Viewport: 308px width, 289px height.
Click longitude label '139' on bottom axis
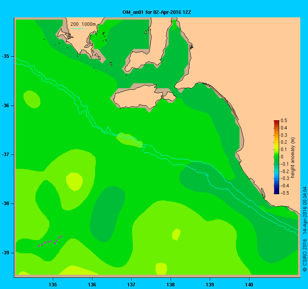point(210,284)
